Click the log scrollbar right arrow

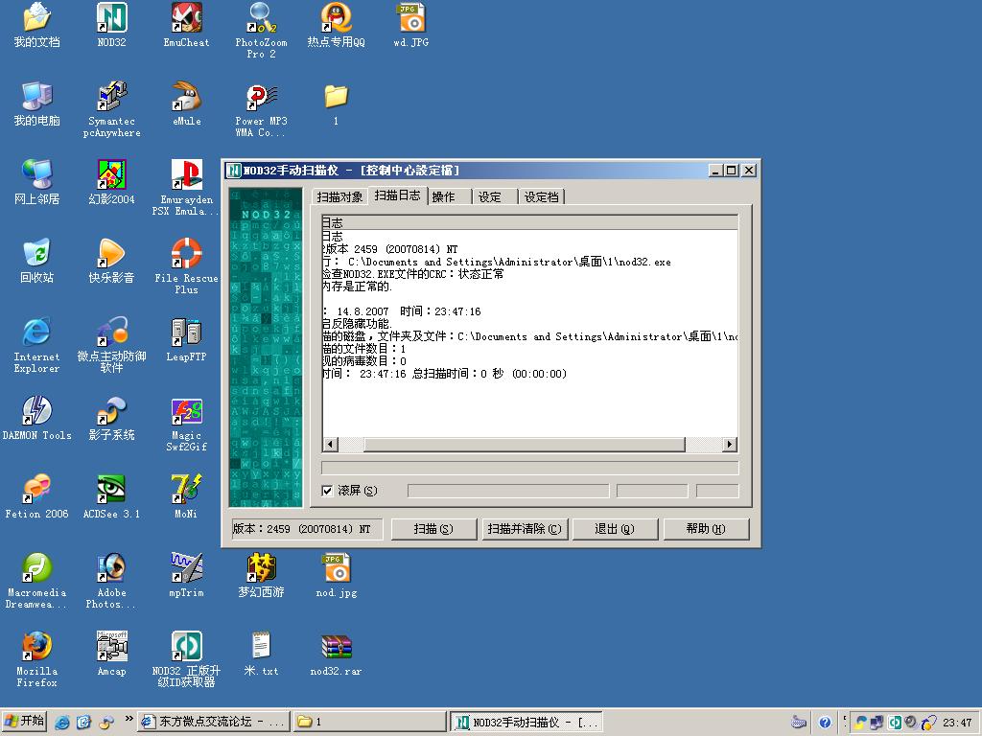coord(729,445)
